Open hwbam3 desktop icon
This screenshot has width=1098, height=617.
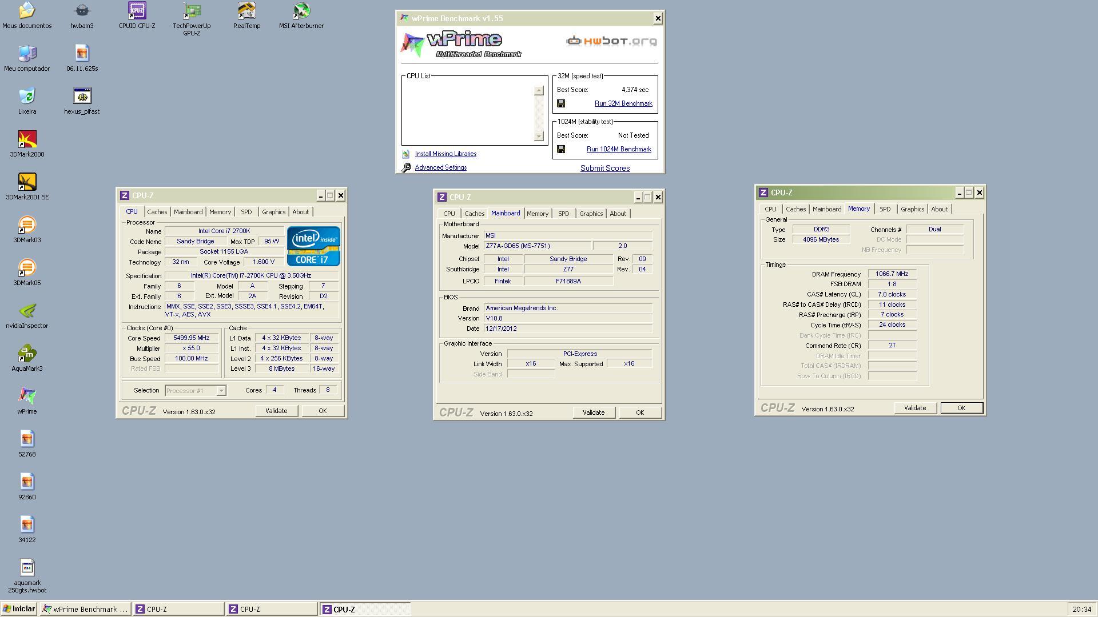82,15
